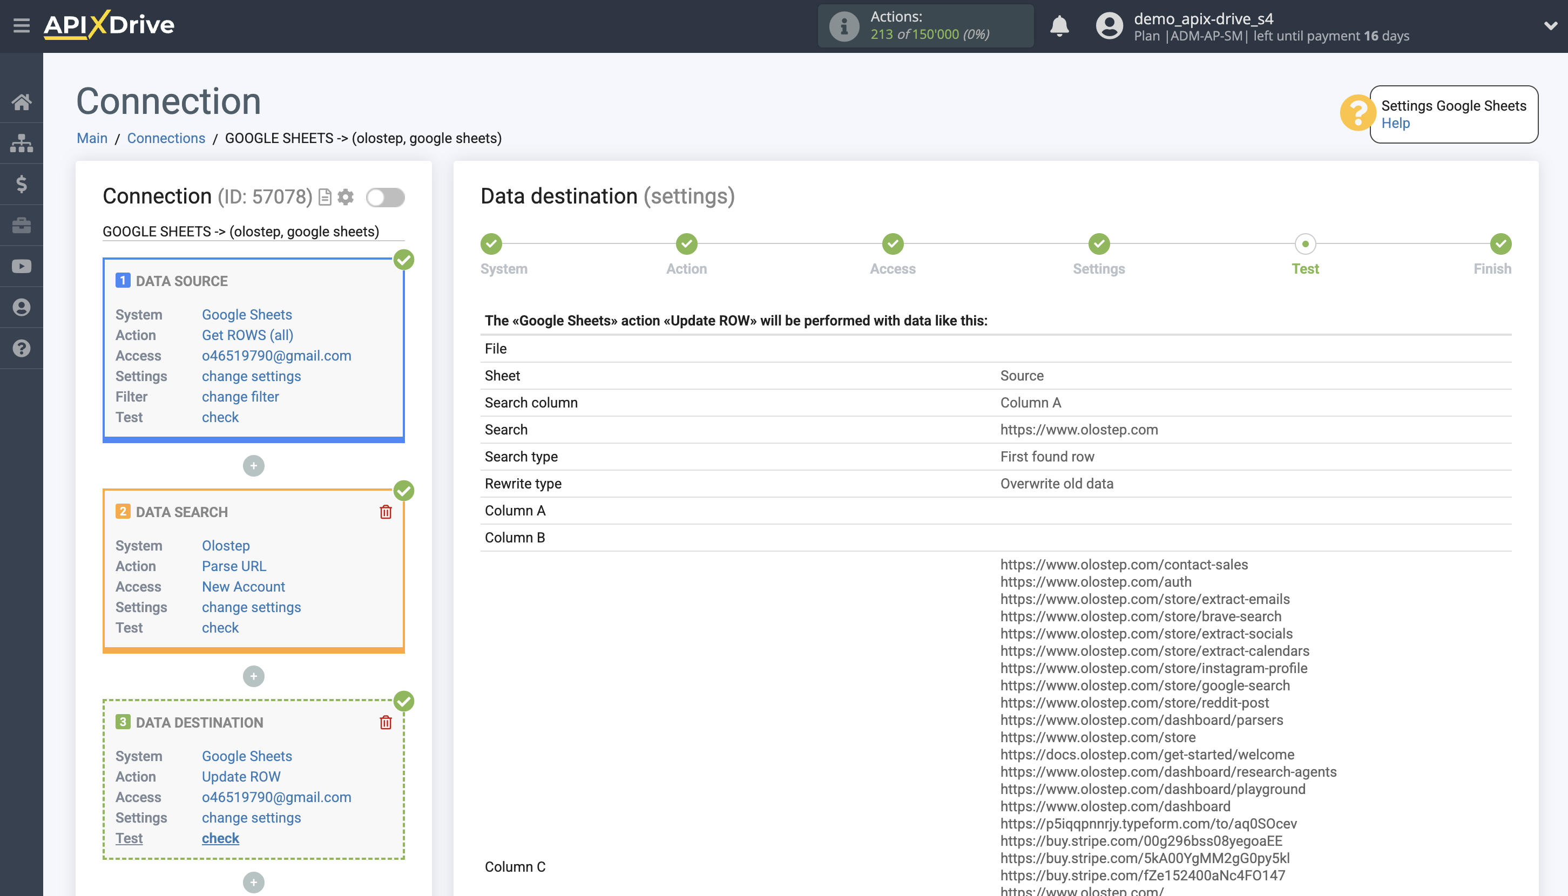Open the YouTube tutorials icon in sidebar
1568x896 pixels.
point(22,266)
